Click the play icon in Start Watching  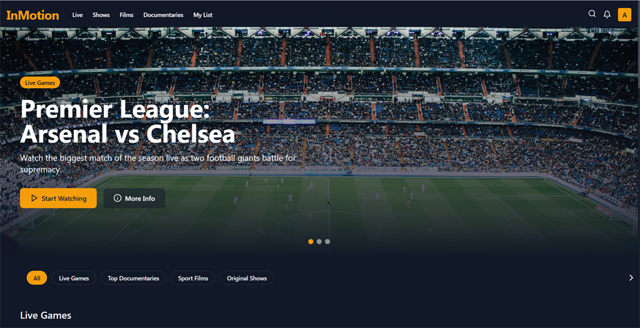34,199
